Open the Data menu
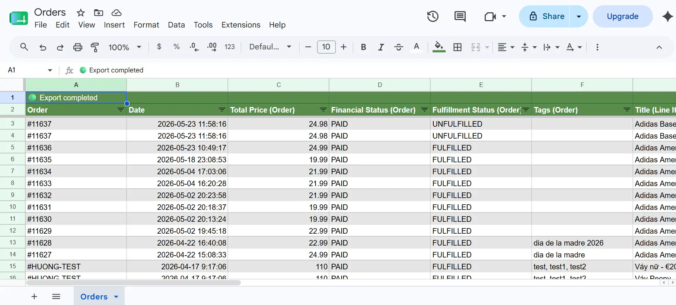Screen dimensions: 676x305 176,25
